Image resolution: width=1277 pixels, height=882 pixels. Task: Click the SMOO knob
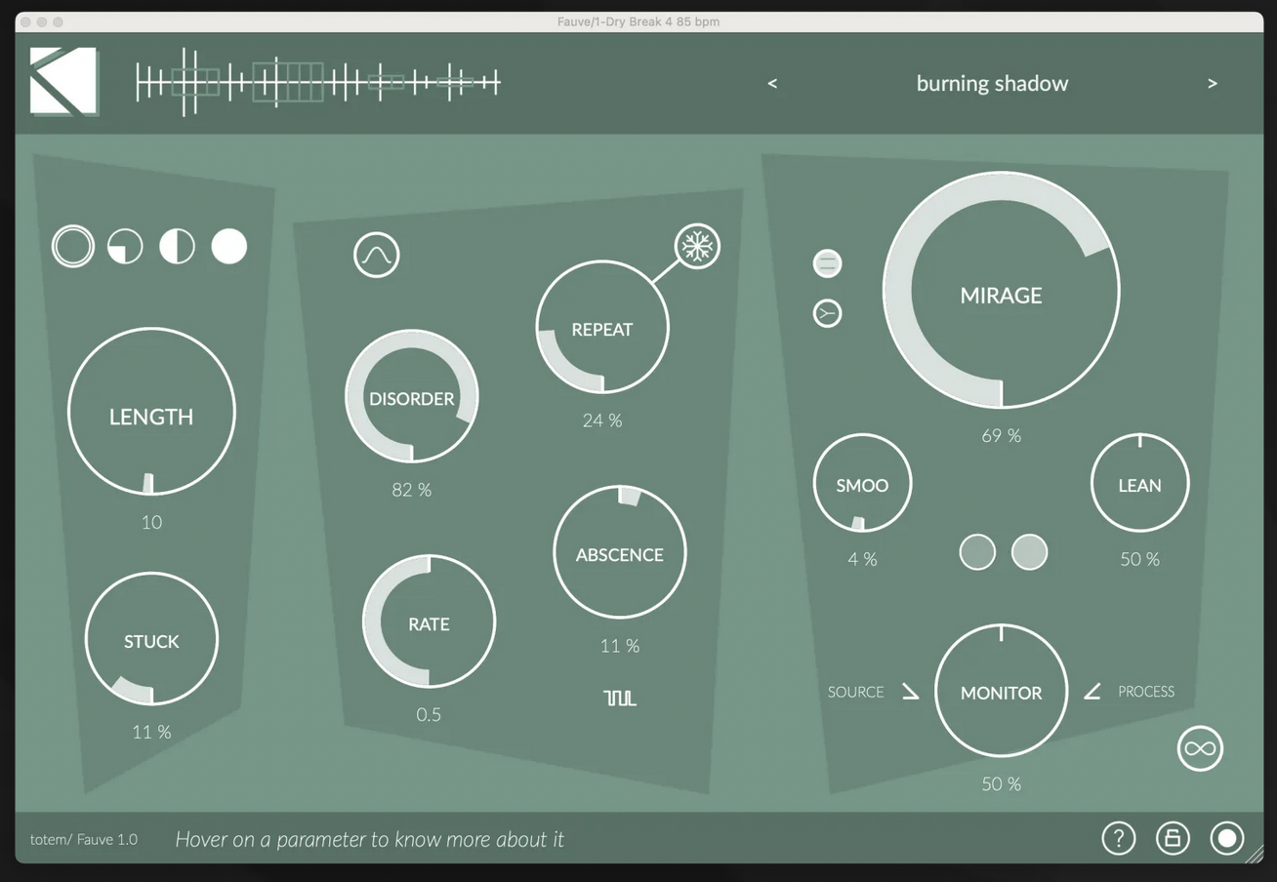[x=862, y=484]
